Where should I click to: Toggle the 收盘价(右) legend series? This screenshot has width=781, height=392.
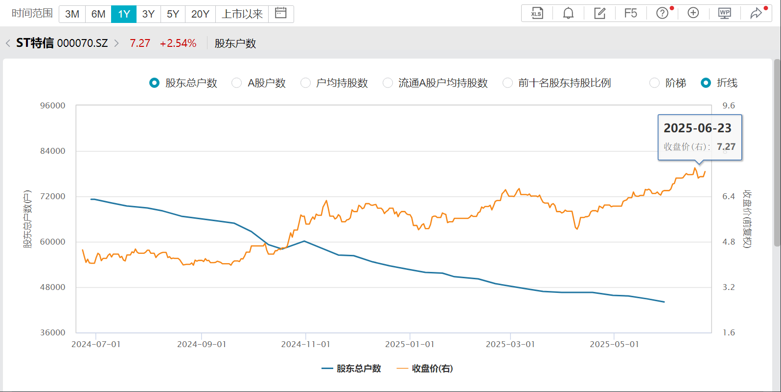click(425, 369)
